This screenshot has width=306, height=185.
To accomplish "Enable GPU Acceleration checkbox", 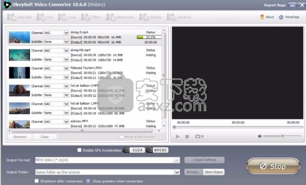I will tap(79, 150).
